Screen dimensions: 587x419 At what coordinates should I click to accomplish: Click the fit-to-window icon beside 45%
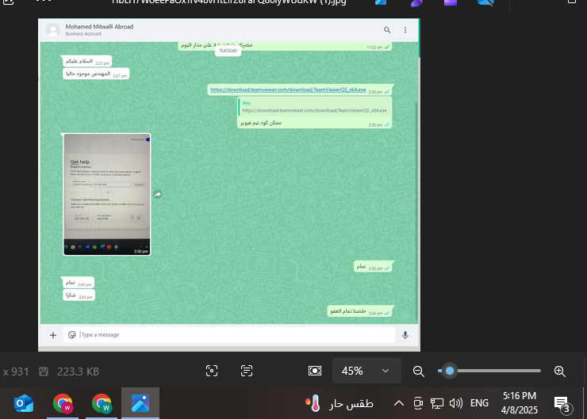(x=314, y=371)
